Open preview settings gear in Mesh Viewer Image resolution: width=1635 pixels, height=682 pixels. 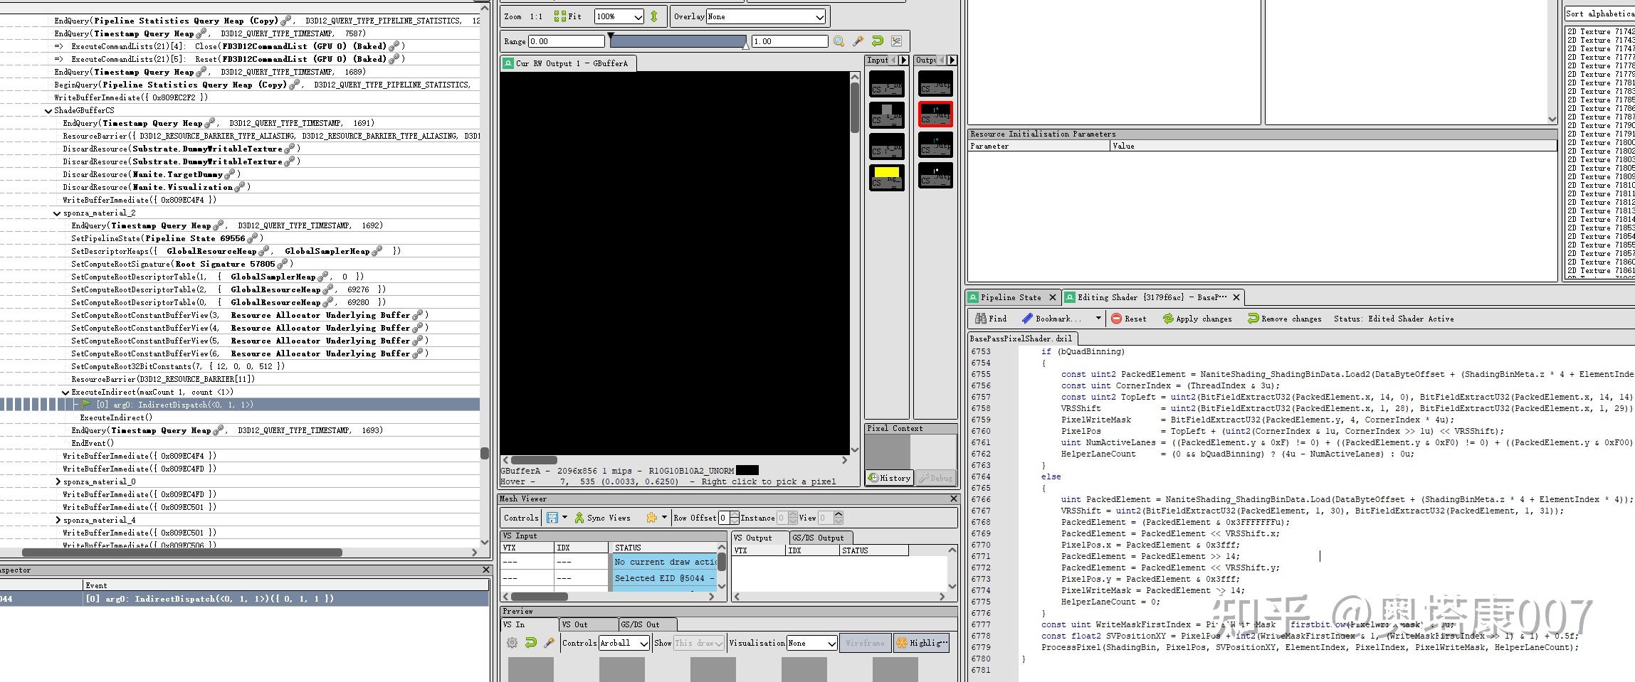point(511,642)
